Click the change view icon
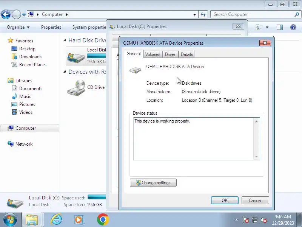The height and width of the screenshot is (227, 302). point(259,27)
